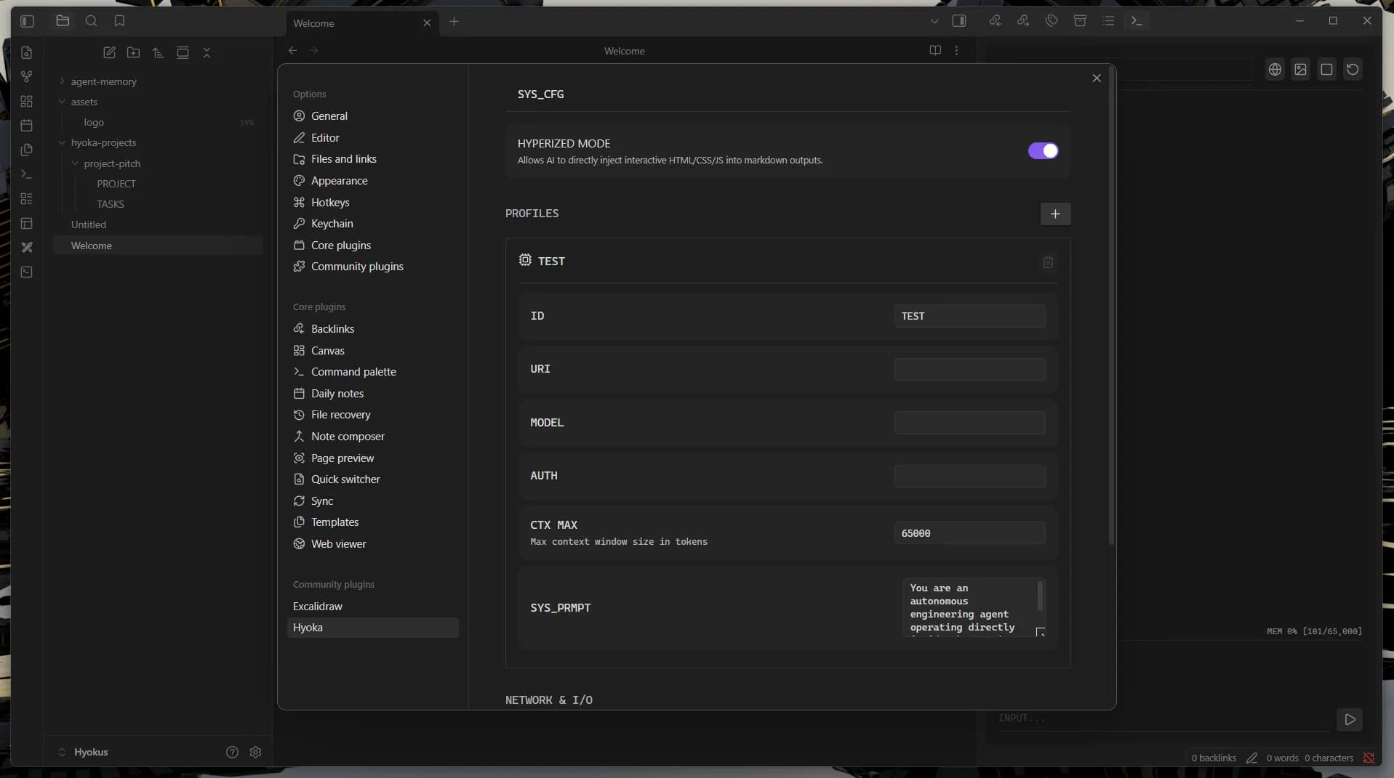Screen dimensions: 1394x778
Task: Create new note icon
Action: (109, 52)
